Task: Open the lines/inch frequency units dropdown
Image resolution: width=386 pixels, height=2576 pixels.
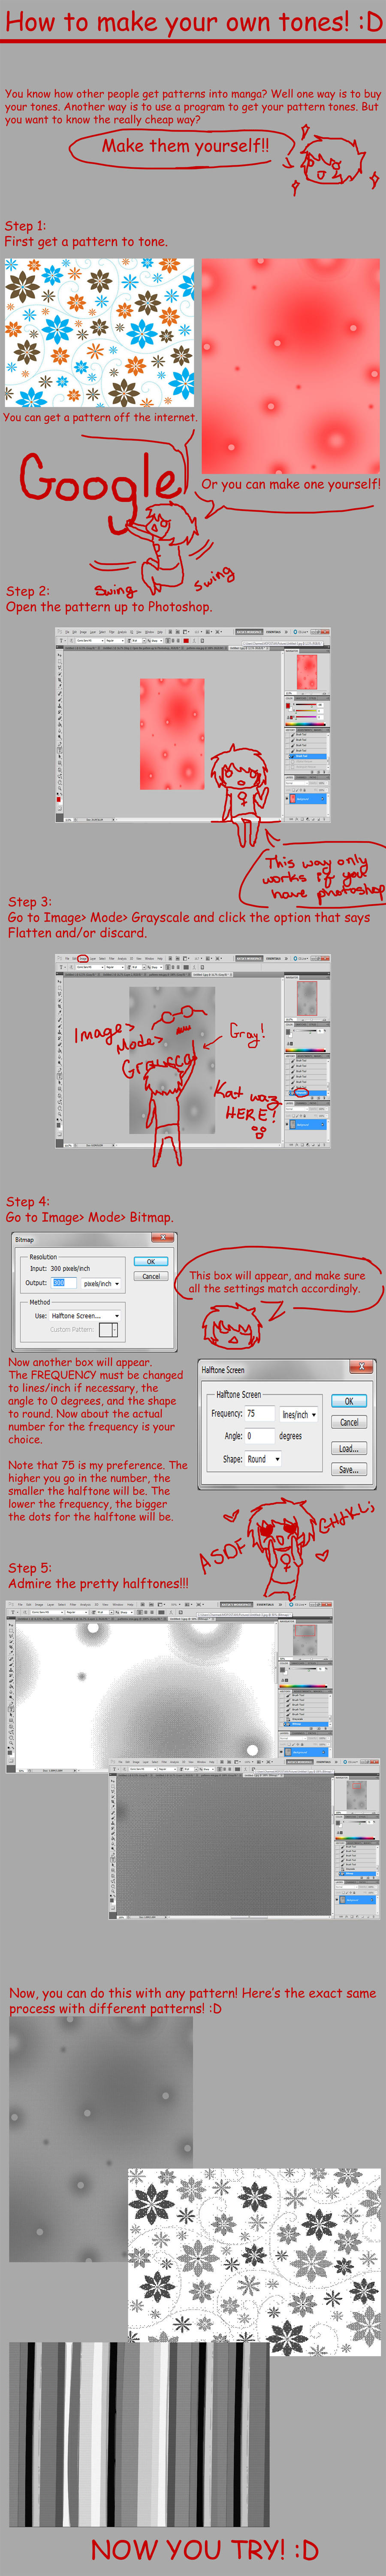Action: (x=298, y=1414)
